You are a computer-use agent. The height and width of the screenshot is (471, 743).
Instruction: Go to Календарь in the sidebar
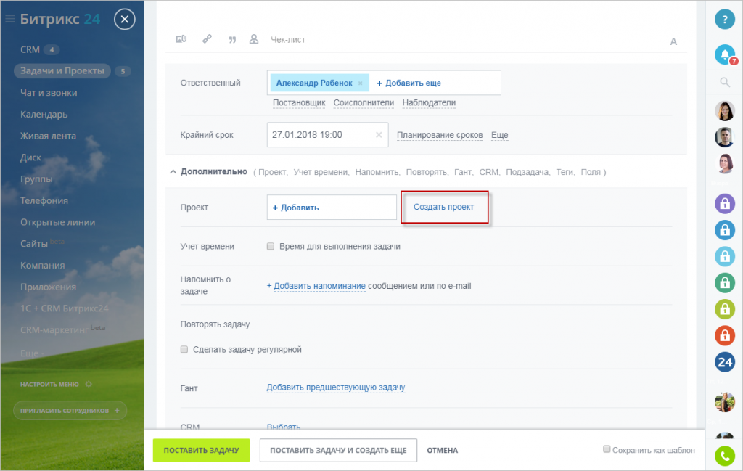pyautogui.click(x=44, y=114)
